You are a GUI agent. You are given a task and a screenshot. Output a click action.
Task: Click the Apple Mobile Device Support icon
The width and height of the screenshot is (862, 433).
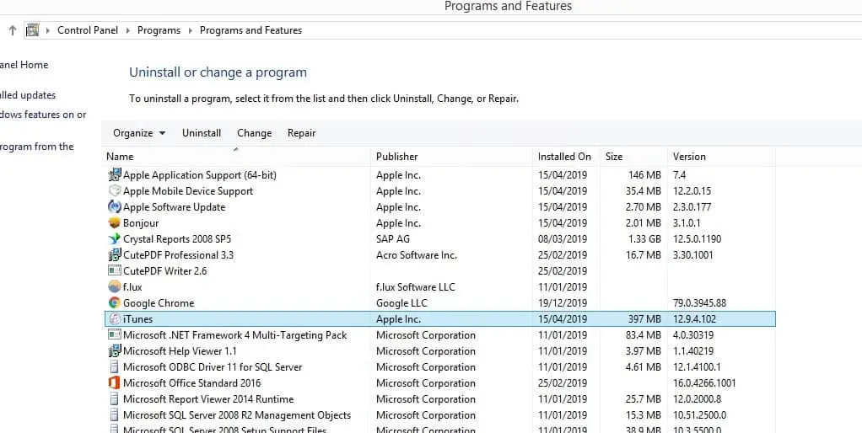[x=115, y=191]
